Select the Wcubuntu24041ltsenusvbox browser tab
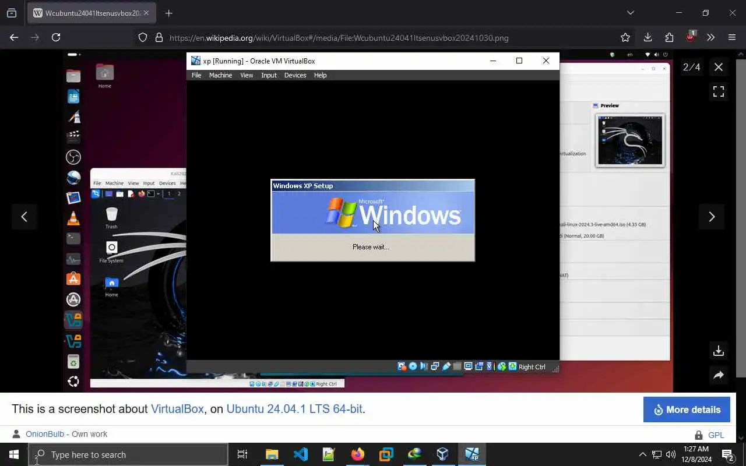Viewport: 746px width, 466px height. (x=92, y=13)
